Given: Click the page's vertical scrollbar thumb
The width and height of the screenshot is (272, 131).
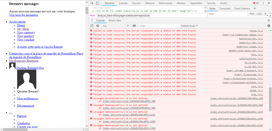Looking at the screenshot, I should coord(87,11).
